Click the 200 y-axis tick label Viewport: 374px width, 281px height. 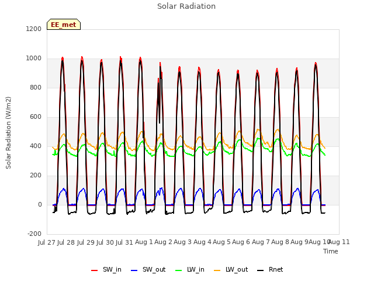[36, 176]
